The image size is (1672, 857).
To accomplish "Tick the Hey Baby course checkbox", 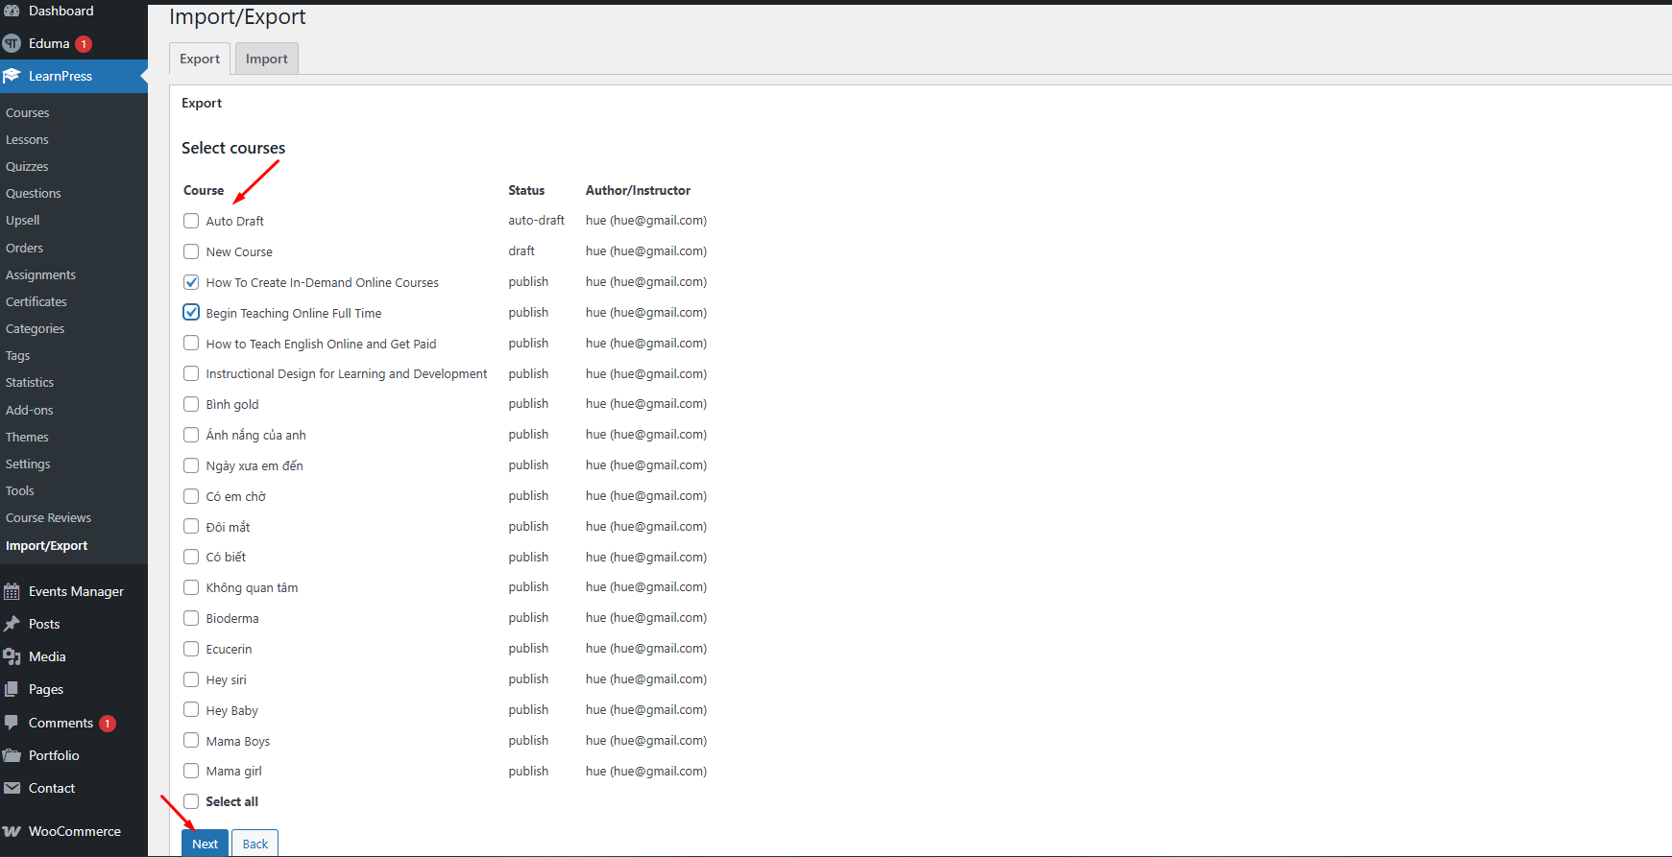I will (x=191, y=710).
